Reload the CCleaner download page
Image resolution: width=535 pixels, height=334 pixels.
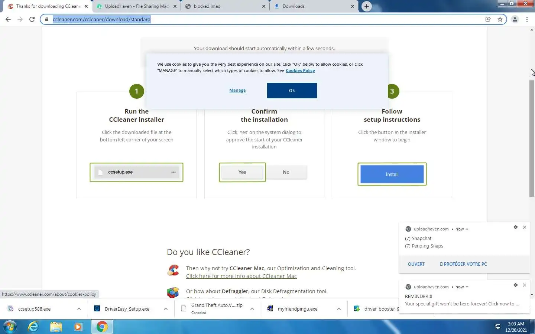[32, 19]
